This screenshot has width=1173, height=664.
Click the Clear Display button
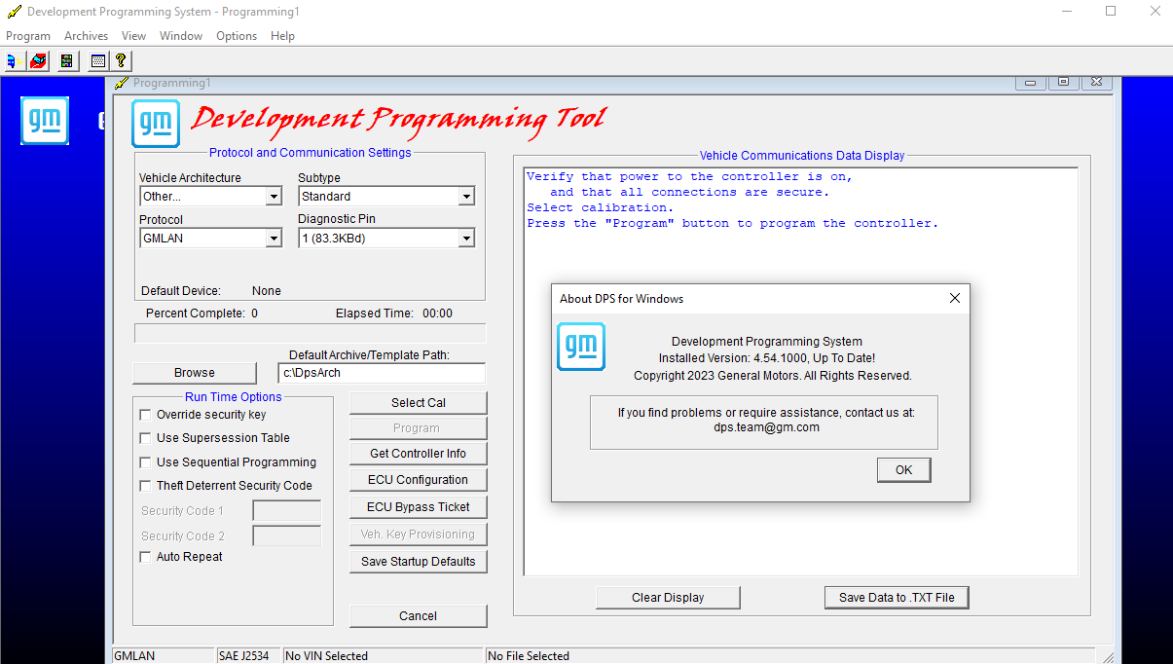(x=668, y=598)
